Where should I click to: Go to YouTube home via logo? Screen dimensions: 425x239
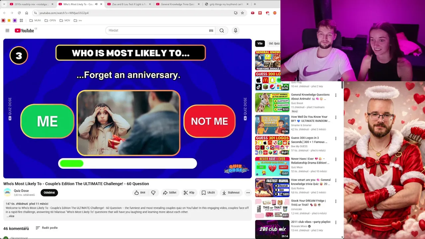[24, 31]
